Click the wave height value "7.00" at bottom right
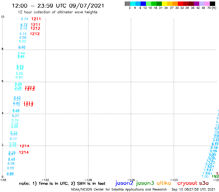The height and width of the screenshot is (192, 219). (x=205, y=177)
